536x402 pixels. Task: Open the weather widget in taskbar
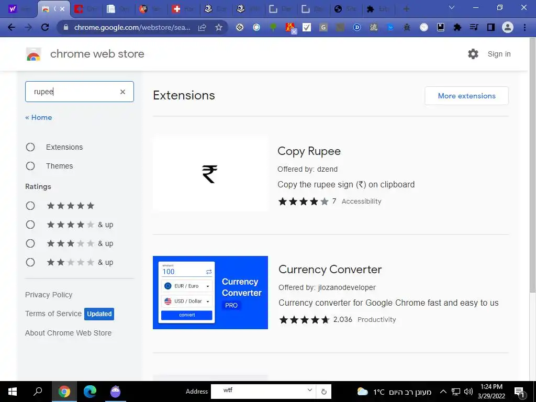point(394,392)
